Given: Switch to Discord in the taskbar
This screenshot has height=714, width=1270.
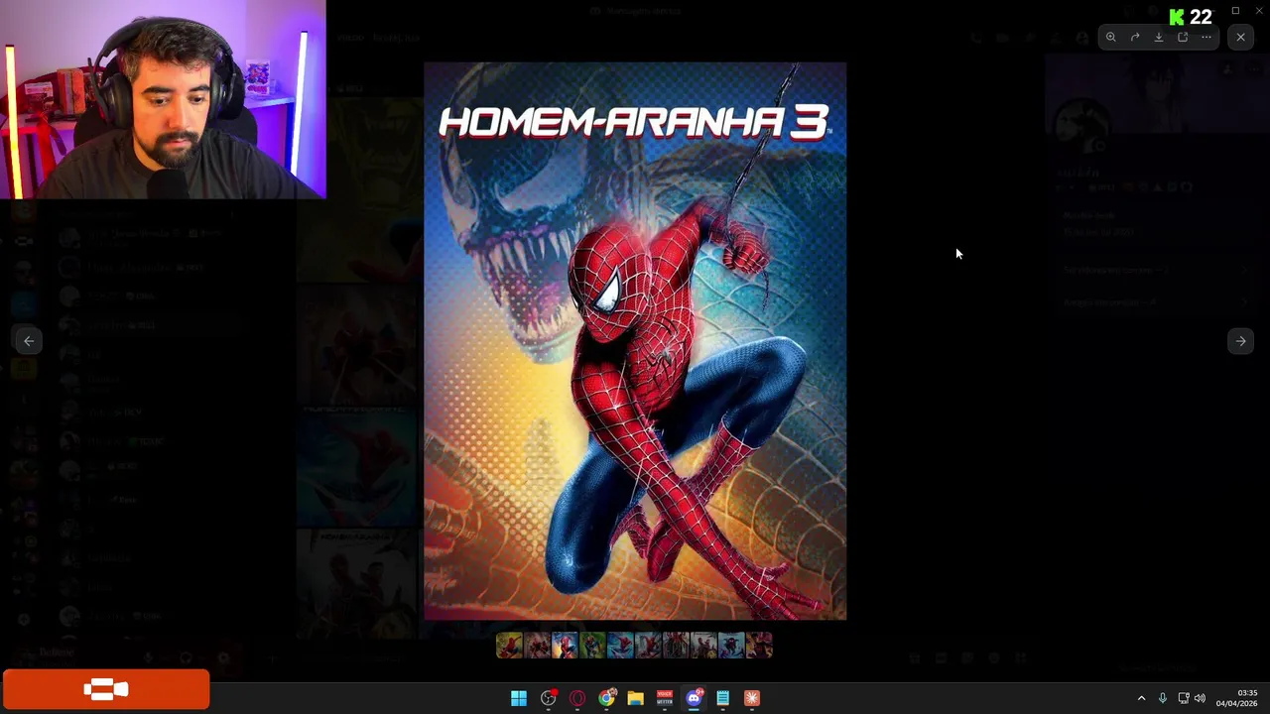Looking at the screenshot, I should (x=694, y=698).
